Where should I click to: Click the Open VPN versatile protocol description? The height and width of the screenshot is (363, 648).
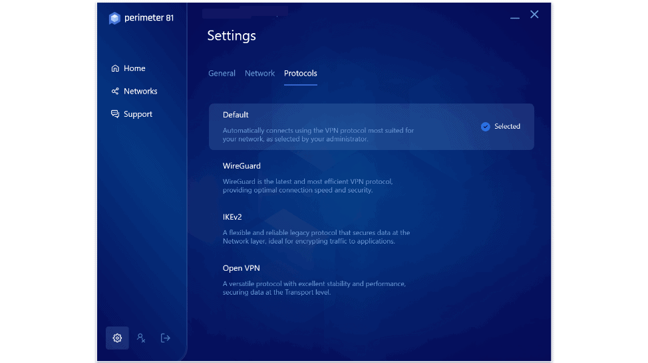click(x=314, y=288)
